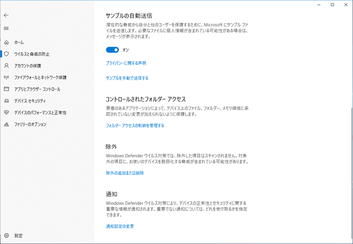Maximize the window

(333, 5)
